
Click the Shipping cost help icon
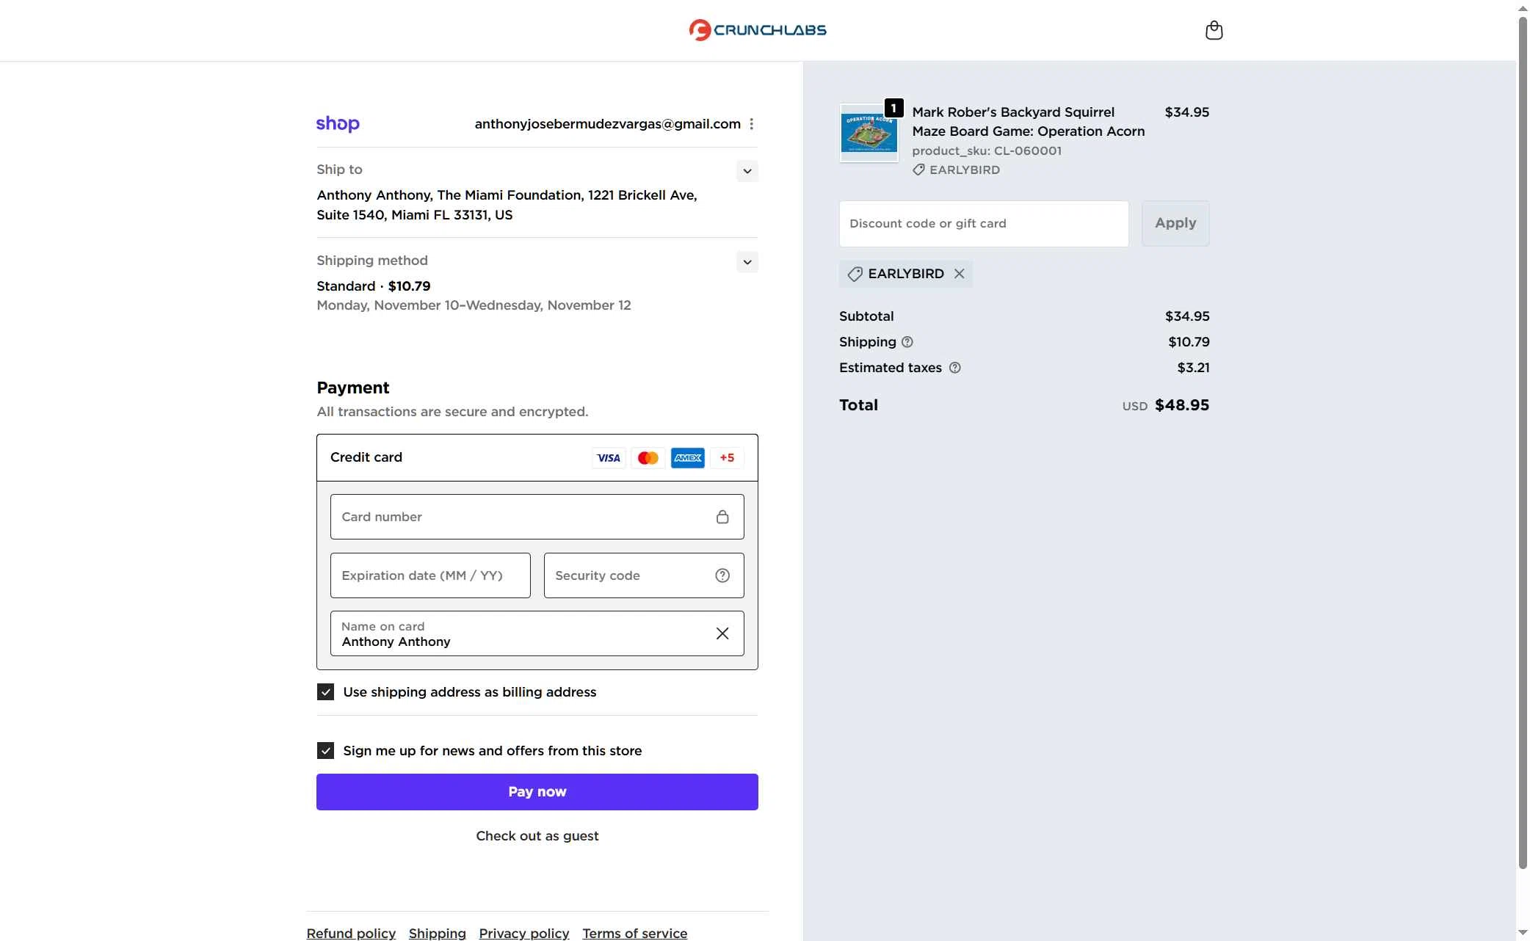tap(907, 342)
